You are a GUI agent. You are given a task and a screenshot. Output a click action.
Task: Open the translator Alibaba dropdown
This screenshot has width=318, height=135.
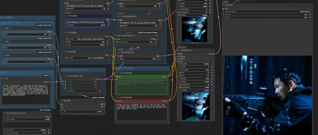tap(27, 130)
